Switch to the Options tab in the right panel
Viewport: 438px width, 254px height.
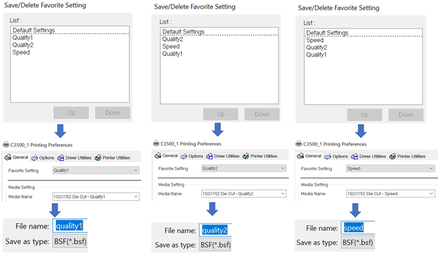coord(336,157)
